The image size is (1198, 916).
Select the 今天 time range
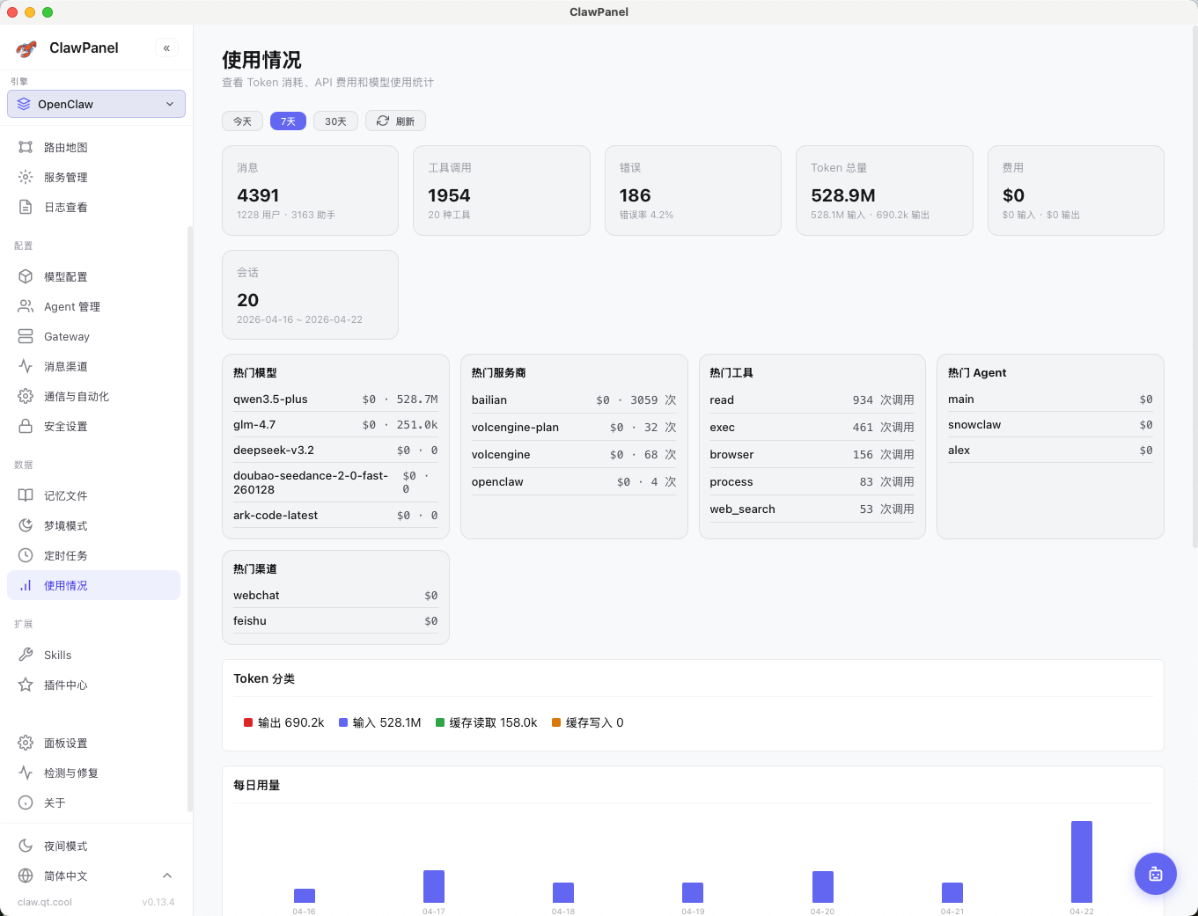click(242, 121)
